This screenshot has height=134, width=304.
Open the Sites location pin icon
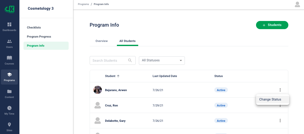coord(9,125)
